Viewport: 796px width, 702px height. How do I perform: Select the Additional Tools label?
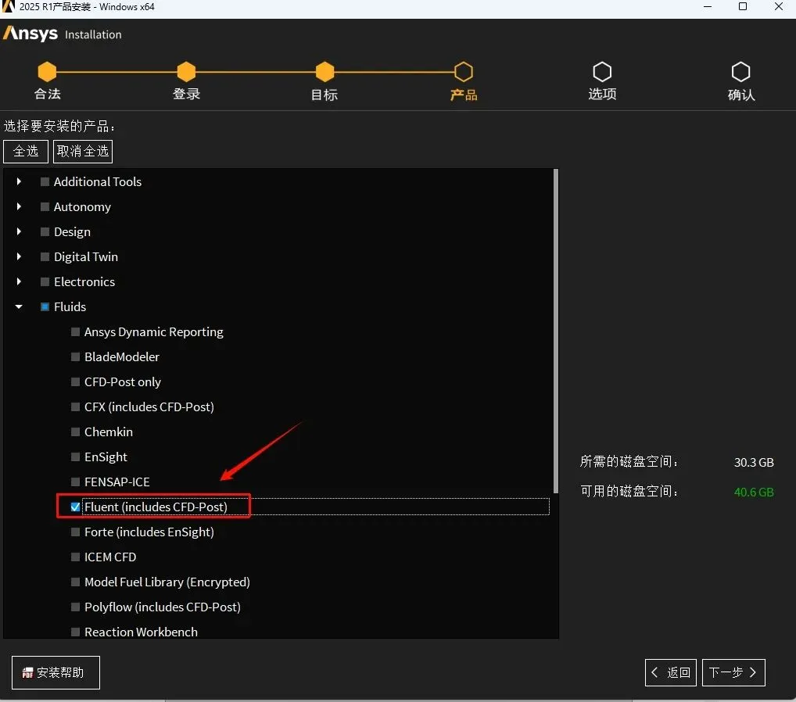tap(98, 181)
